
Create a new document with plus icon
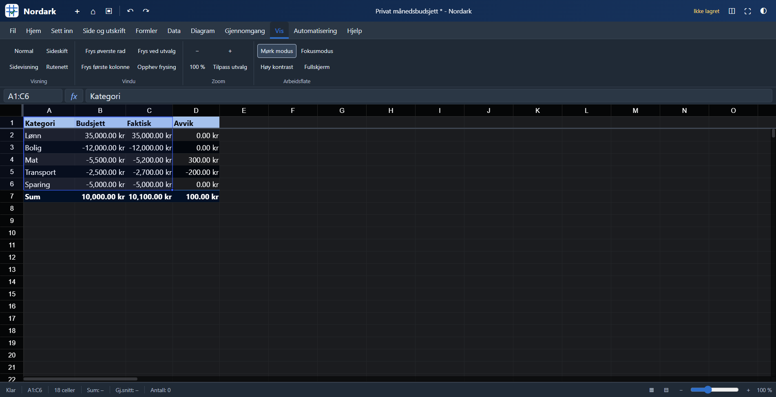point(77,11)
